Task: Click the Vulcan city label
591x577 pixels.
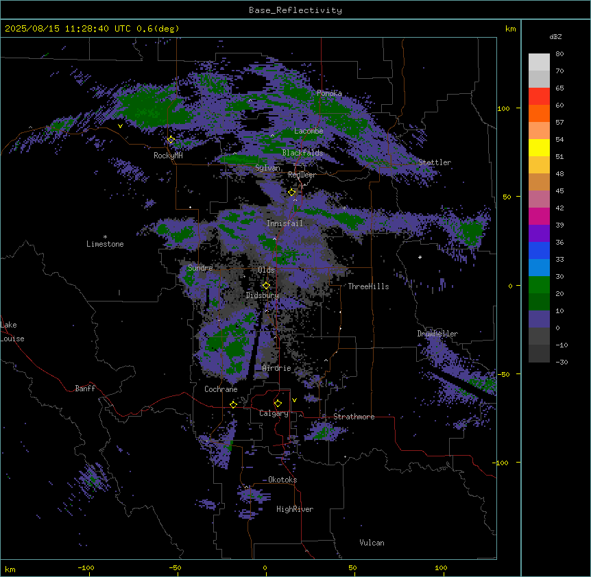Action: click(x=372, y=543)
